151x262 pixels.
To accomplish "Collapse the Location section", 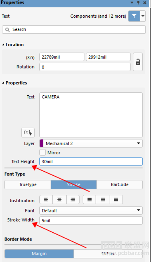I will point(3,45).
